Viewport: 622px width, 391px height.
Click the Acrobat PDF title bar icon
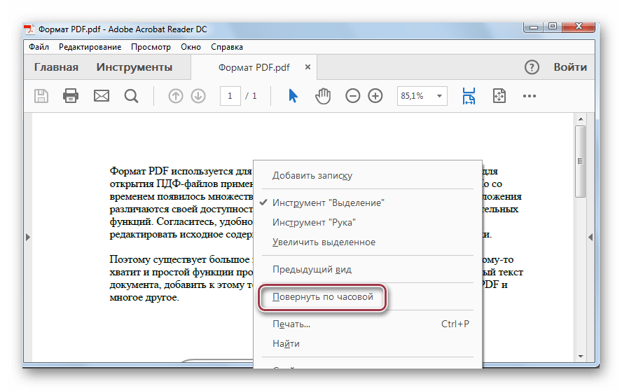(x=29, y=29)
